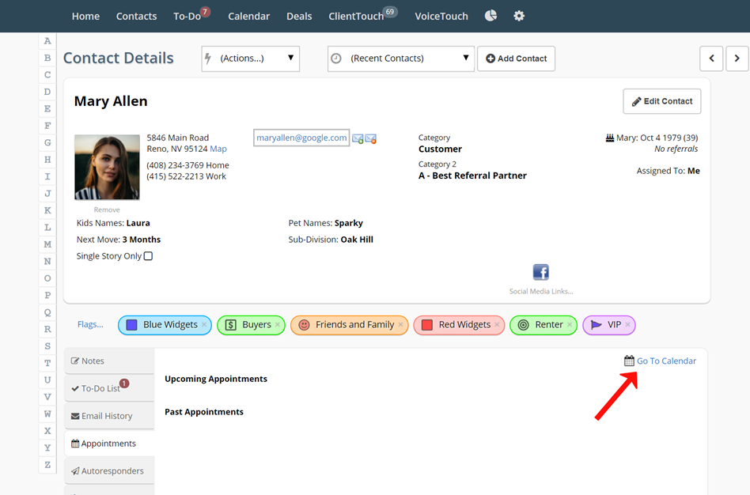Open the ClientTouch menu
750x495 pixels.
(356, 17)
